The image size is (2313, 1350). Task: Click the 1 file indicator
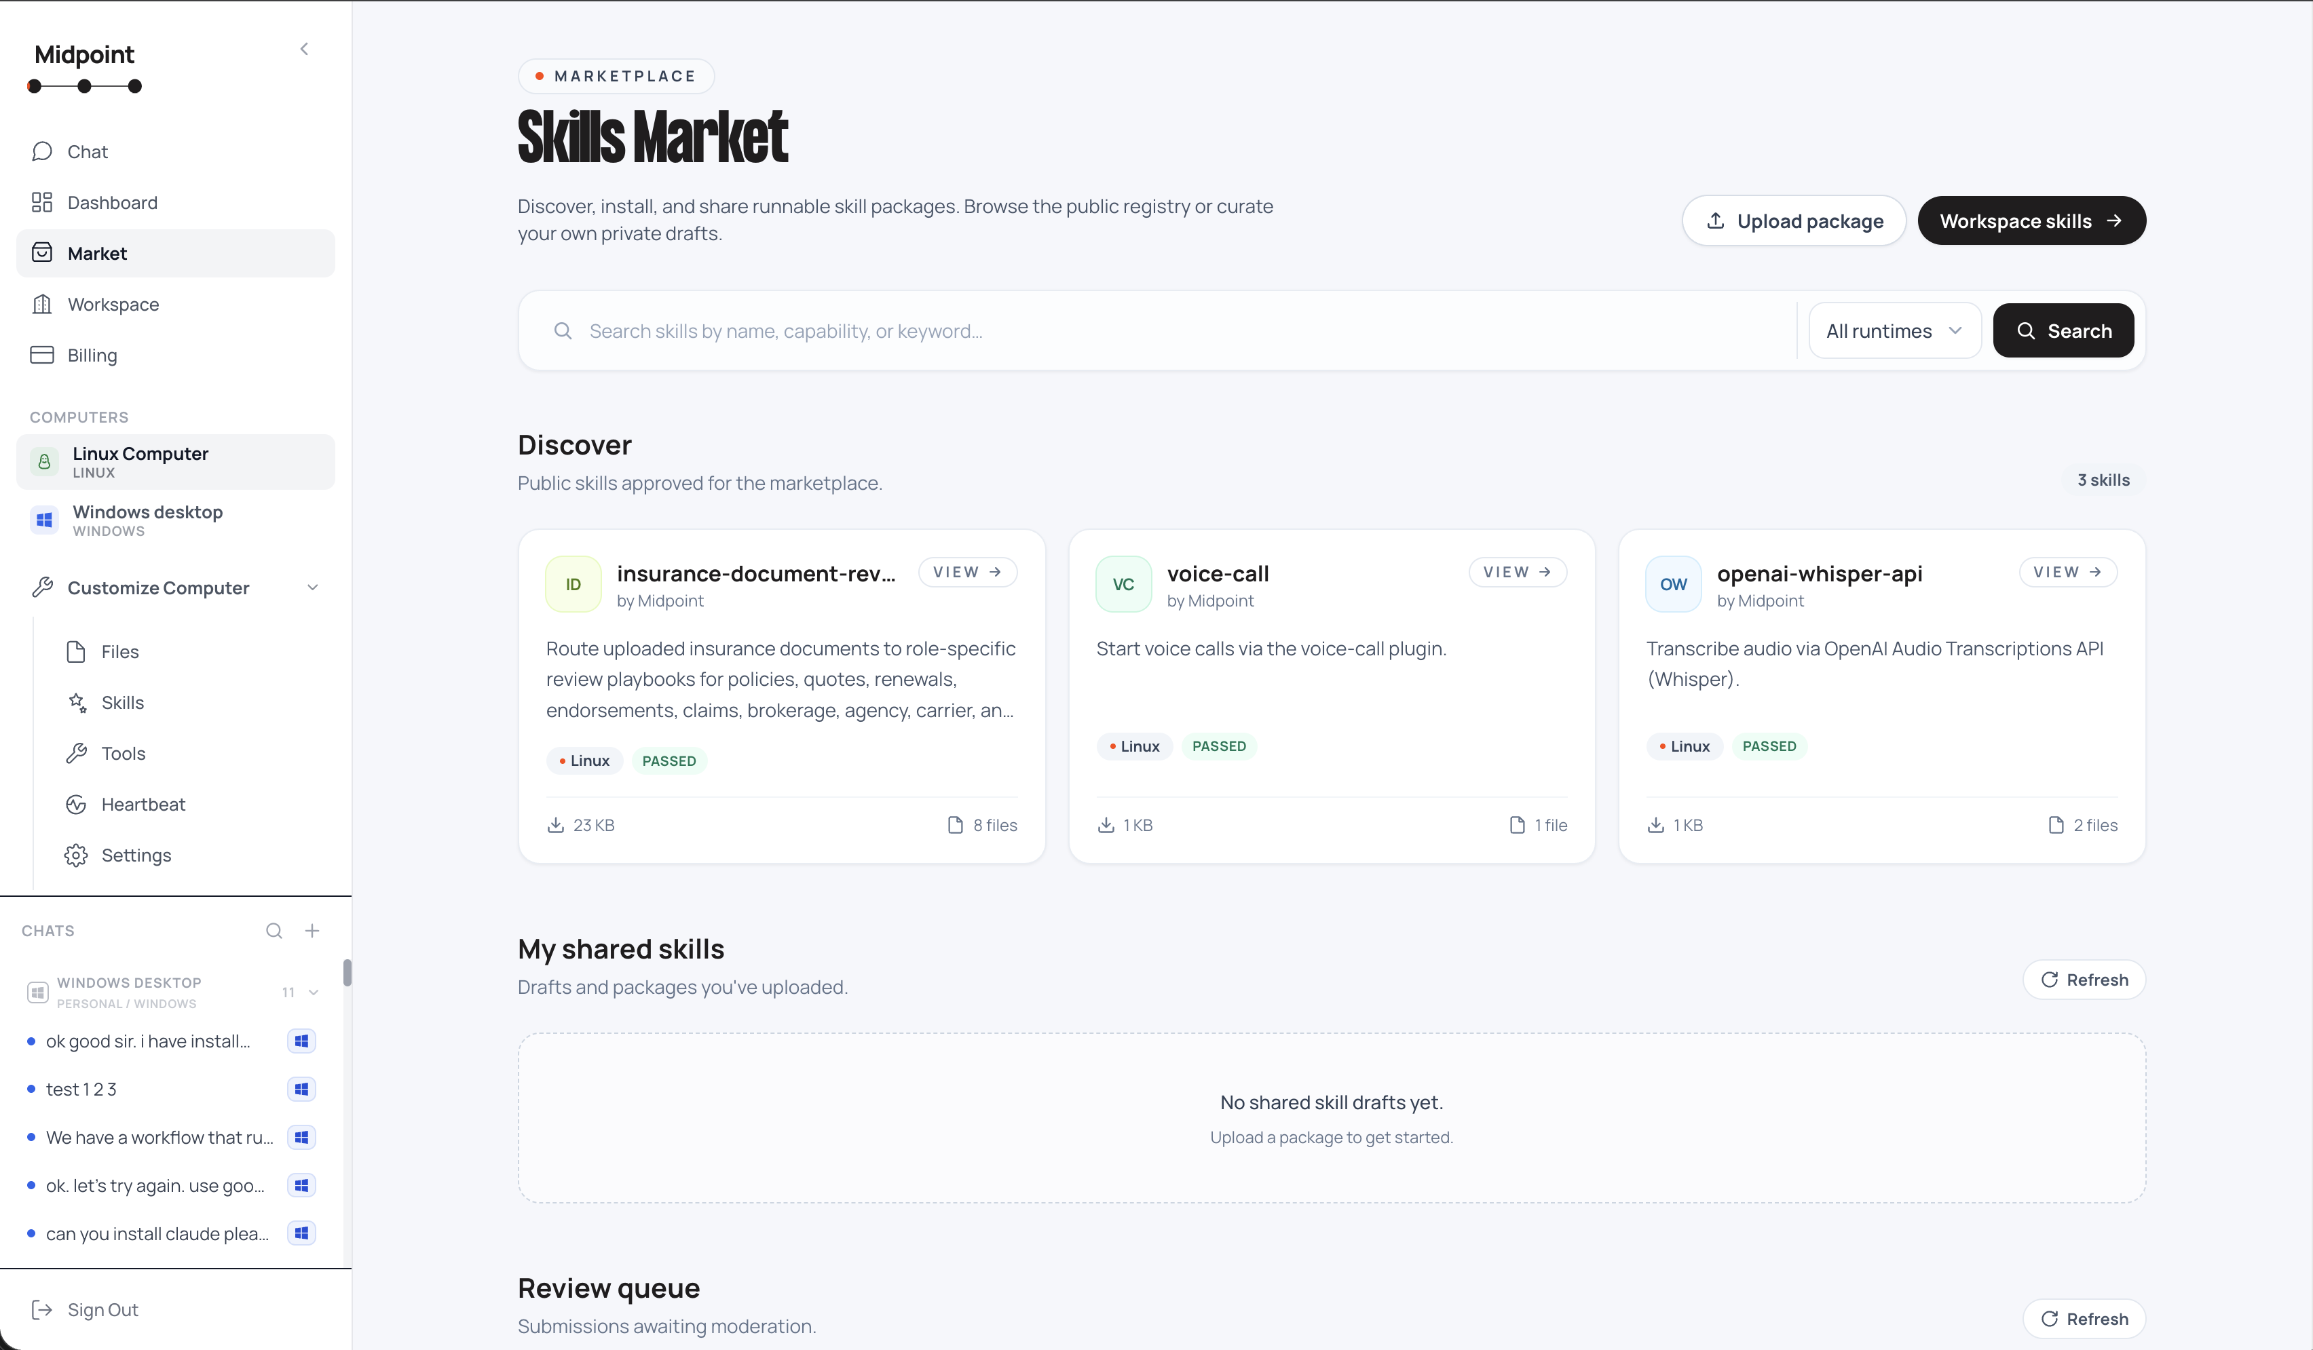coord(1539,825)
